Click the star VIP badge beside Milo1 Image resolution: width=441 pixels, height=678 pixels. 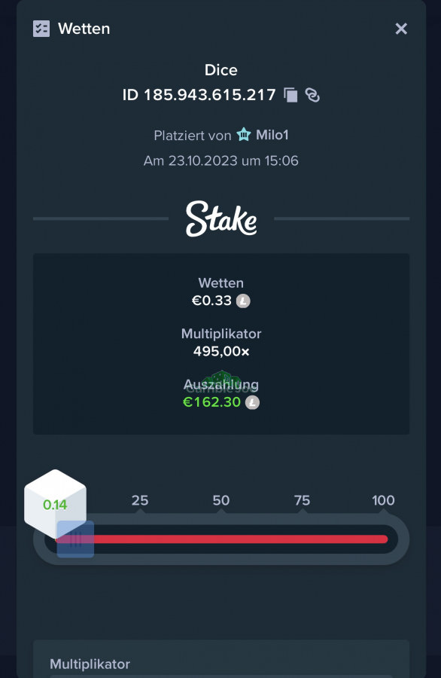(x=244, y=135)
